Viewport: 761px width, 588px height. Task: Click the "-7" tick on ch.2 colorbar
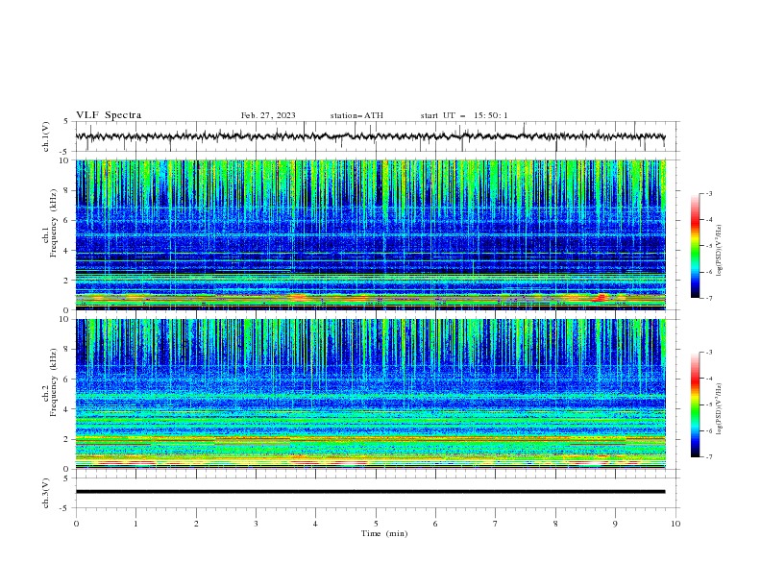click(x=709, y=456)
